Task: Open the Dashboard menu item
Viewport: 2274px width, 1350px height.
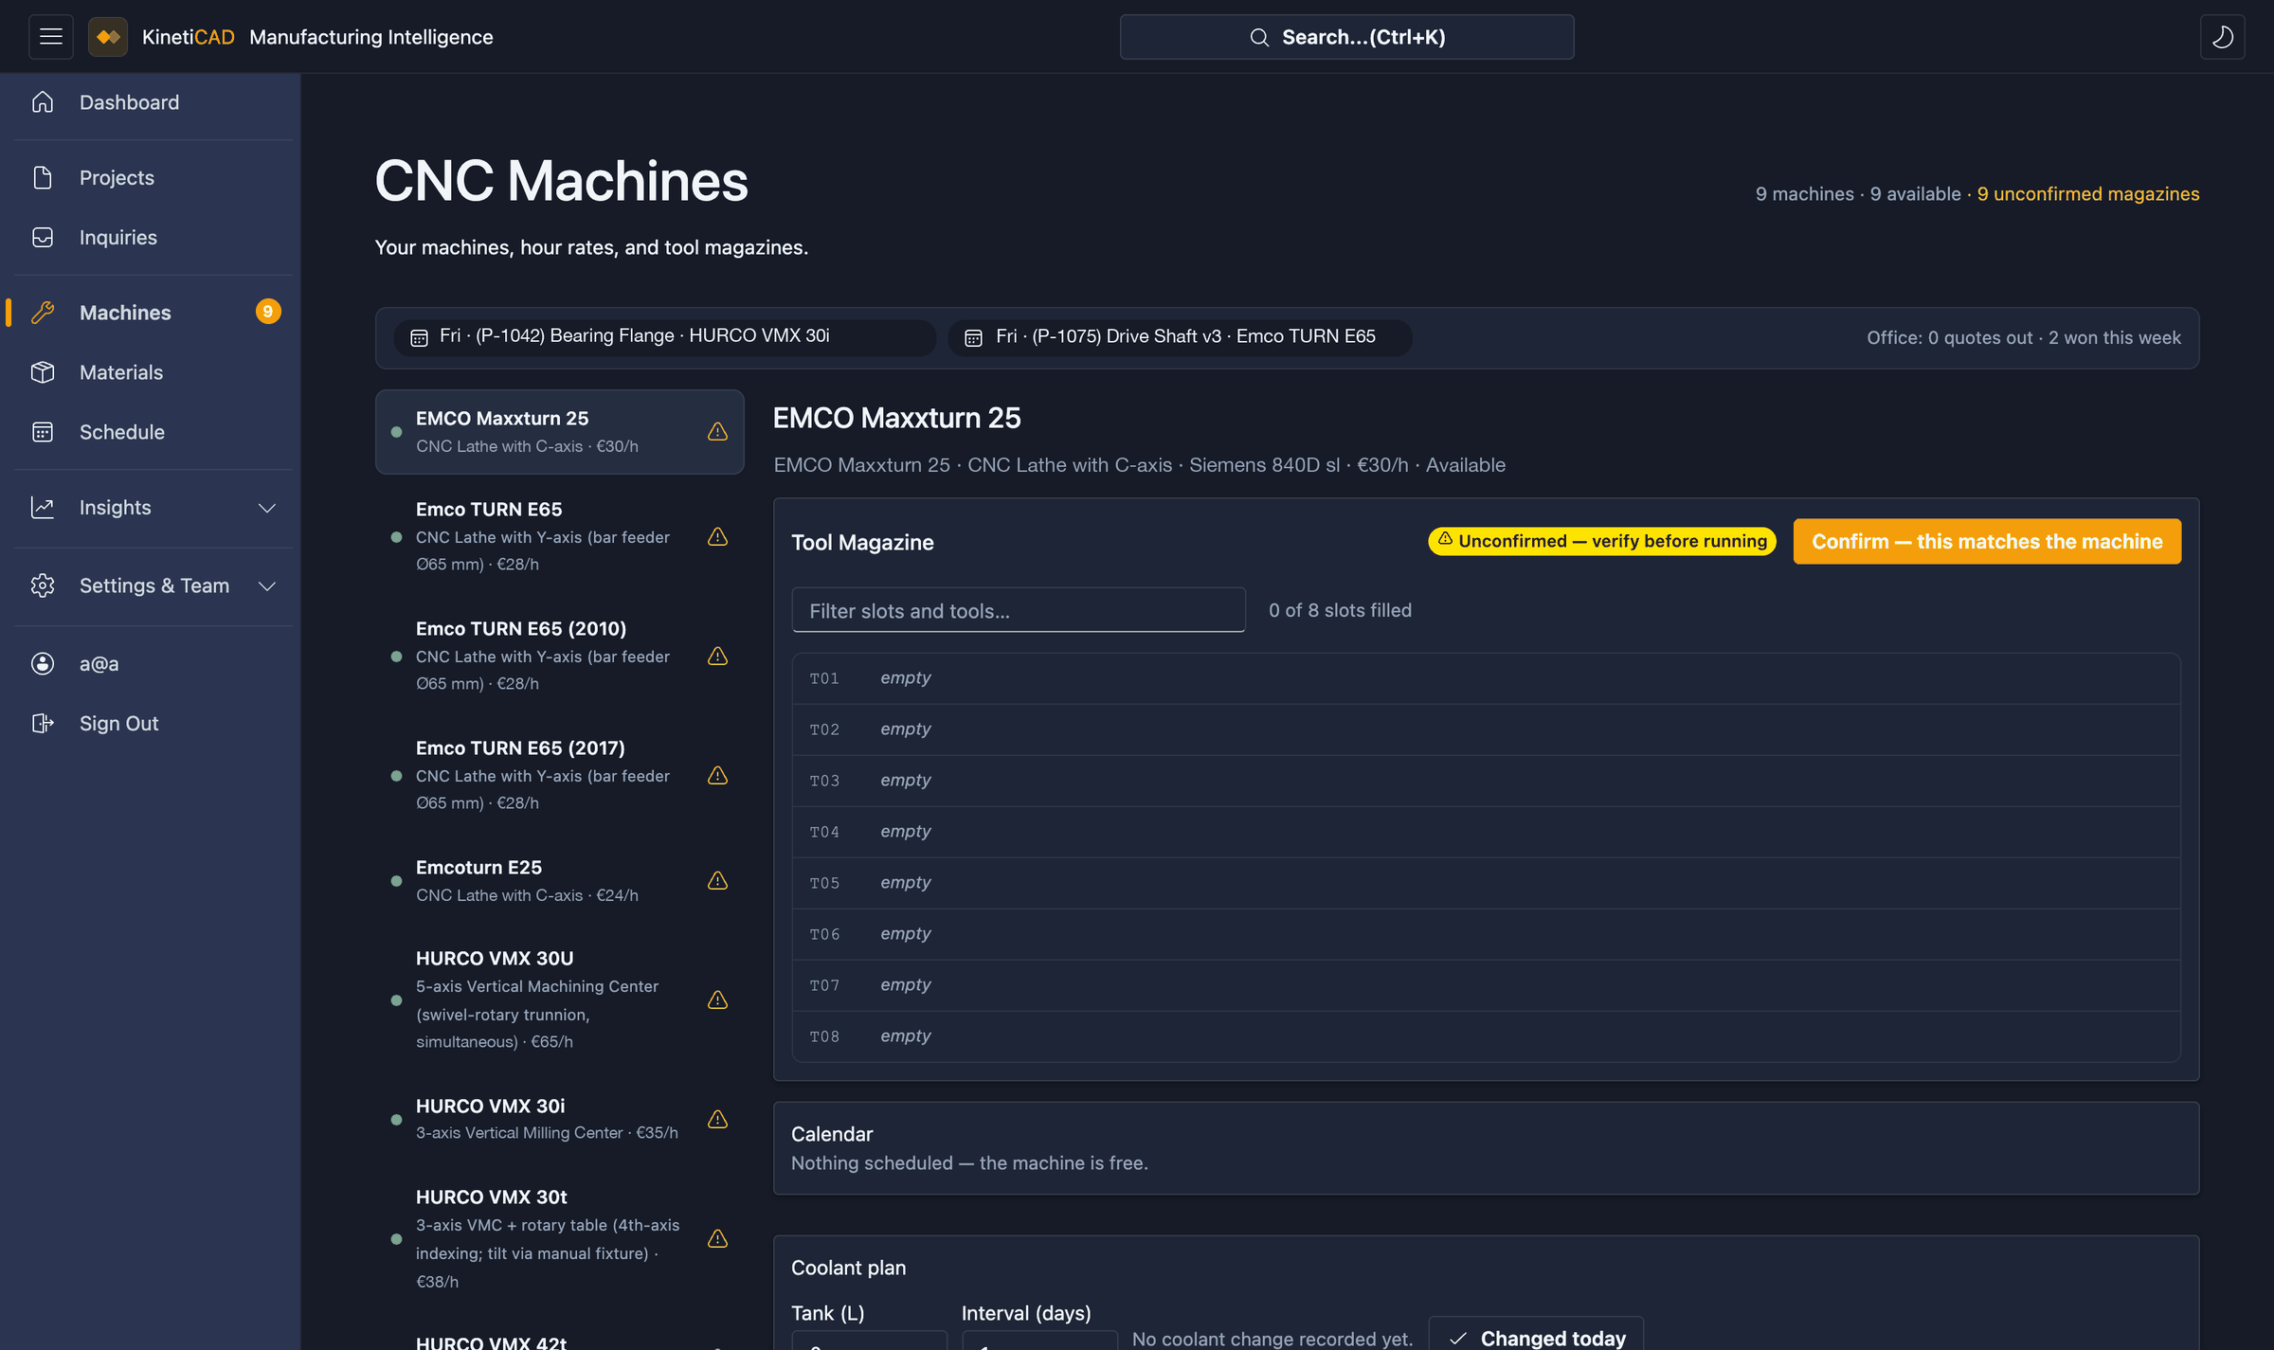Action: coord(153,102)
